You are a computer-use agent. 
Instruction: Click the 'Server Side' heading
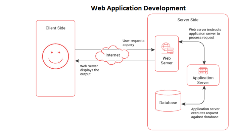pos(188,19)
